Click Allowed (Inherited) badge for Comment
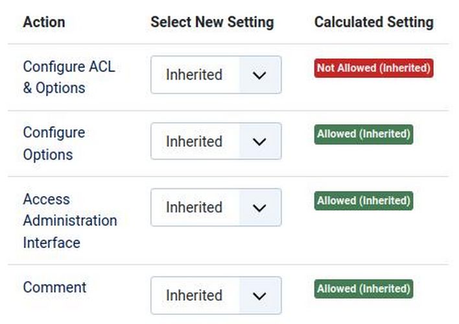 point(364,288)
